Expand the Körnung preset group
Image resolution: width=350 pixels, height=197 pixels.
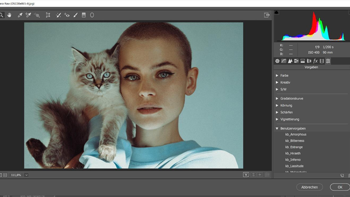(277, 105)
